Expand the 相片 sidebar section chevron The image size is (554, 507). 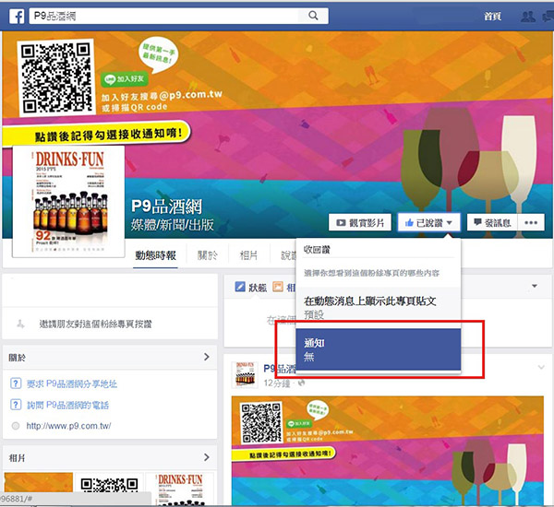207,457
